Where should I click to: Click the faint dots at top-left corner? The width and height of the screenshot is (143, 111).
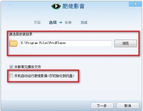click(x=9, y=5)
